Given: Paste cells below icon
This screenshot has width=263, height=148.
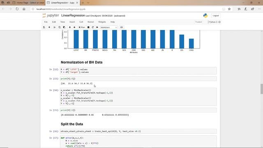Looking at the screenshot, I should pyautogui.click(x=64, y=27).
